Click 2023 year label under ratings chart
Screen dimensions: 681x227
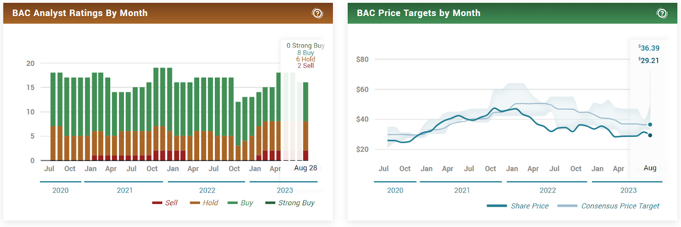point(285,190)
